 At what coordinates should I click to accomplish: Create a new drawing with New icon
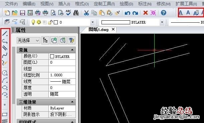(x=7, y=13)
